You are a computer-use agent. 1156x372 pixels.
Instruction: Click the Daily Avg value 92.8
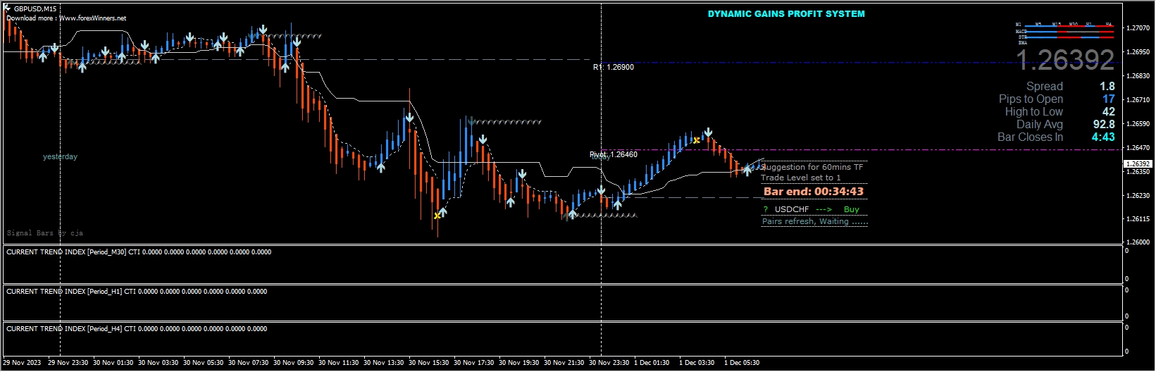[1104, 124]
